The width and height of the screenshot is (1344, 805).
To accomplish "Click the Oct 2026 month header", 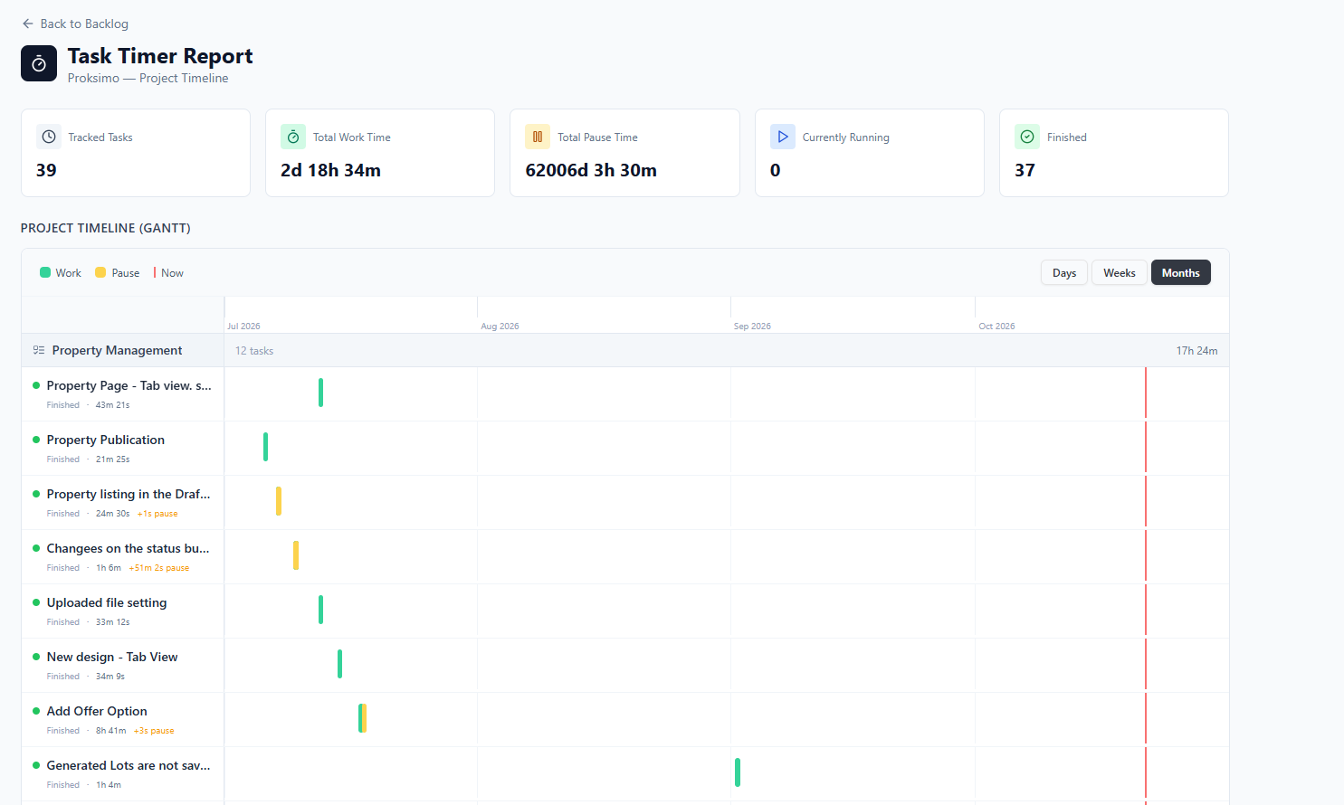I will pos(996,326).
